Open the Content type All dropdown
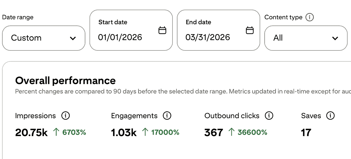Image resolution: width=351 pixels, height=159 pixels. click(306, 38)
